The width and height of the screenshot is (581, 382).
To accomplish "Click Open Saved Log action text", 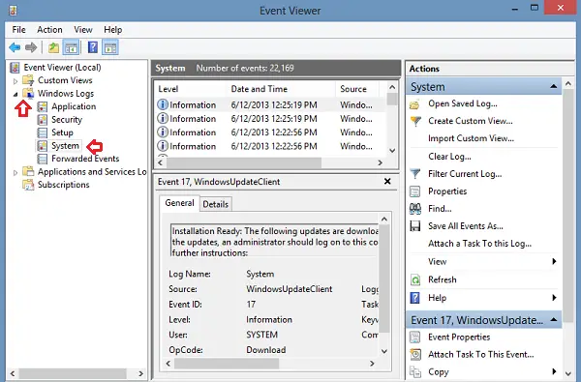I will click(x=463, y=103).
